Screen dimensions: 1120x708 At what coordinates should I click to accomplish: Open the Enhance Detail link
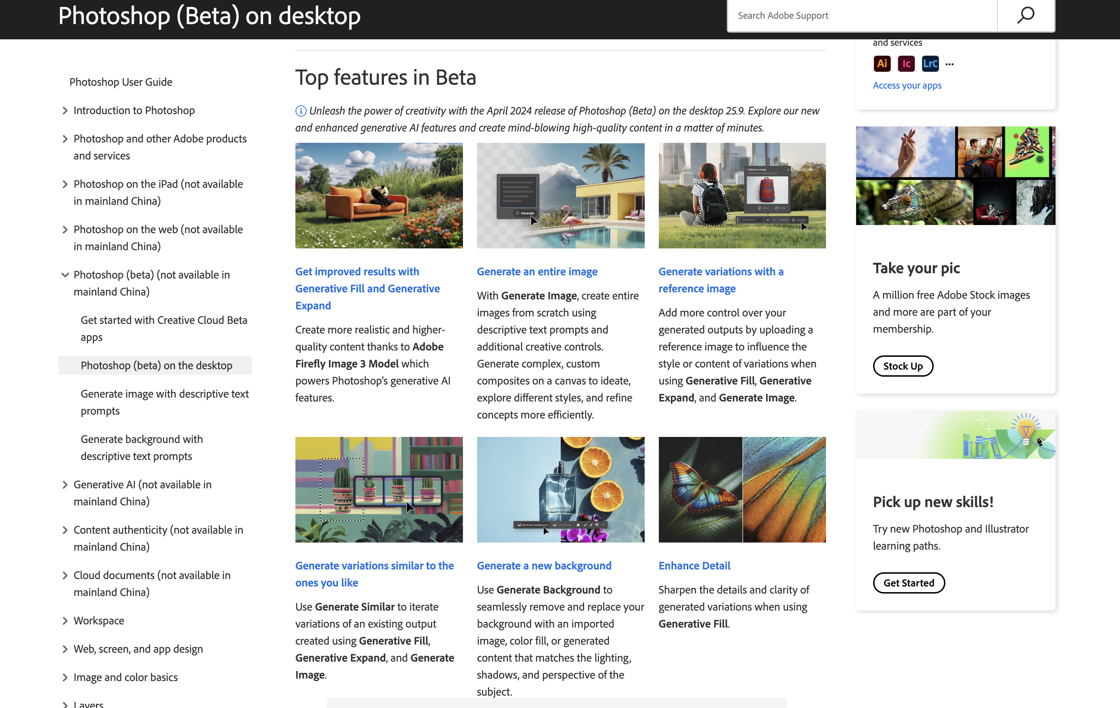(x=694, y=566)
